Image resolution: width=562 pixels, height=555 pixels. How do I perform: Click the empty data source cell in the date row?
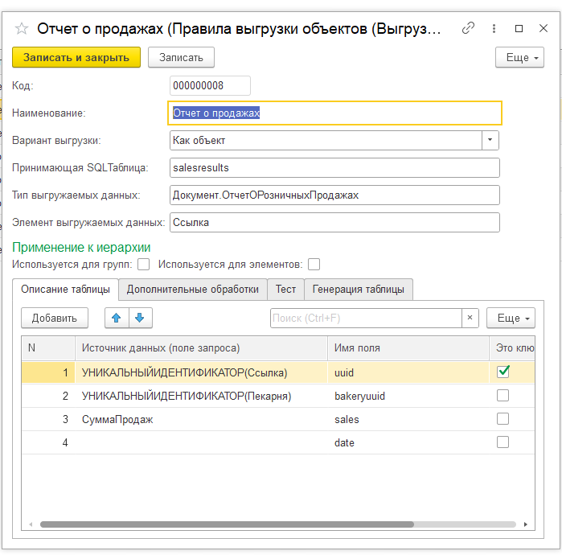pos(202,442)
